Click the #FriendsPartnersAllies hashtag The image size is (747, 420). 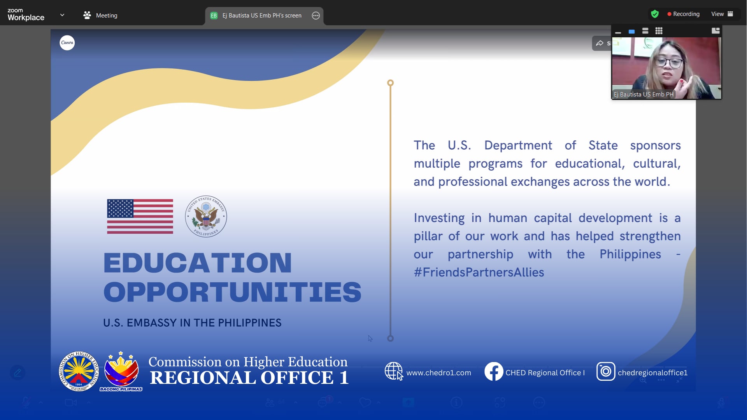pyautogui.click(x=479, y=272)
